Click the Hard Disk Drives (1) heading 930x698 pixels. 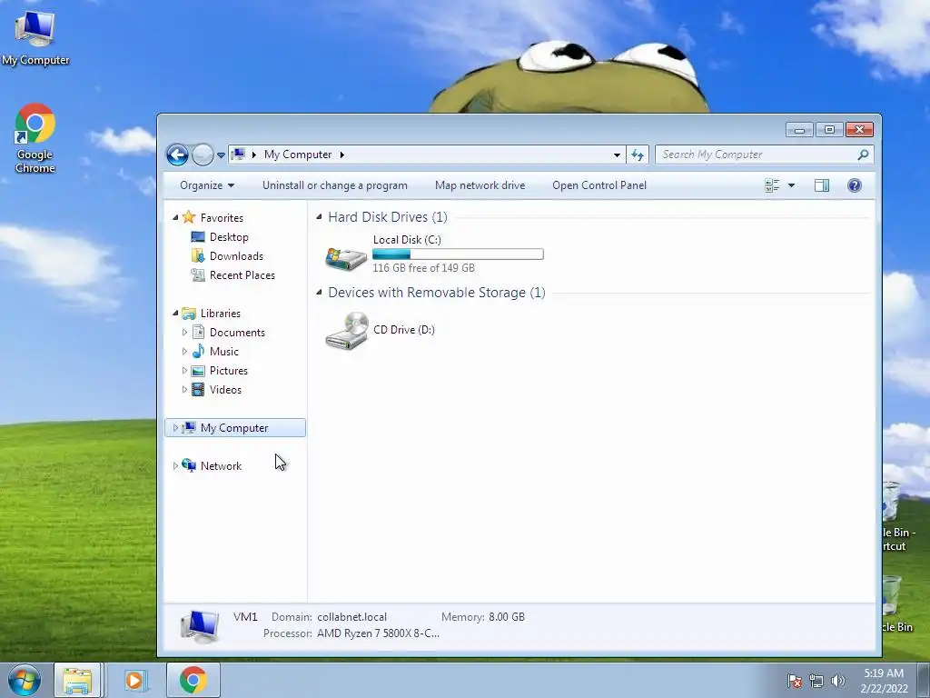388,217
